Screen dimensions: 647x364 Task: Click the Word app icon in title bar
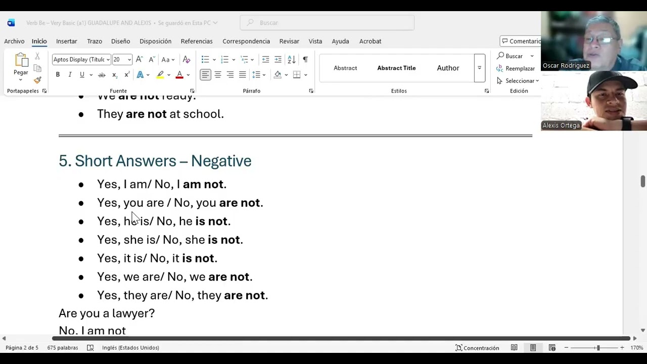click(x=11, y=23)
